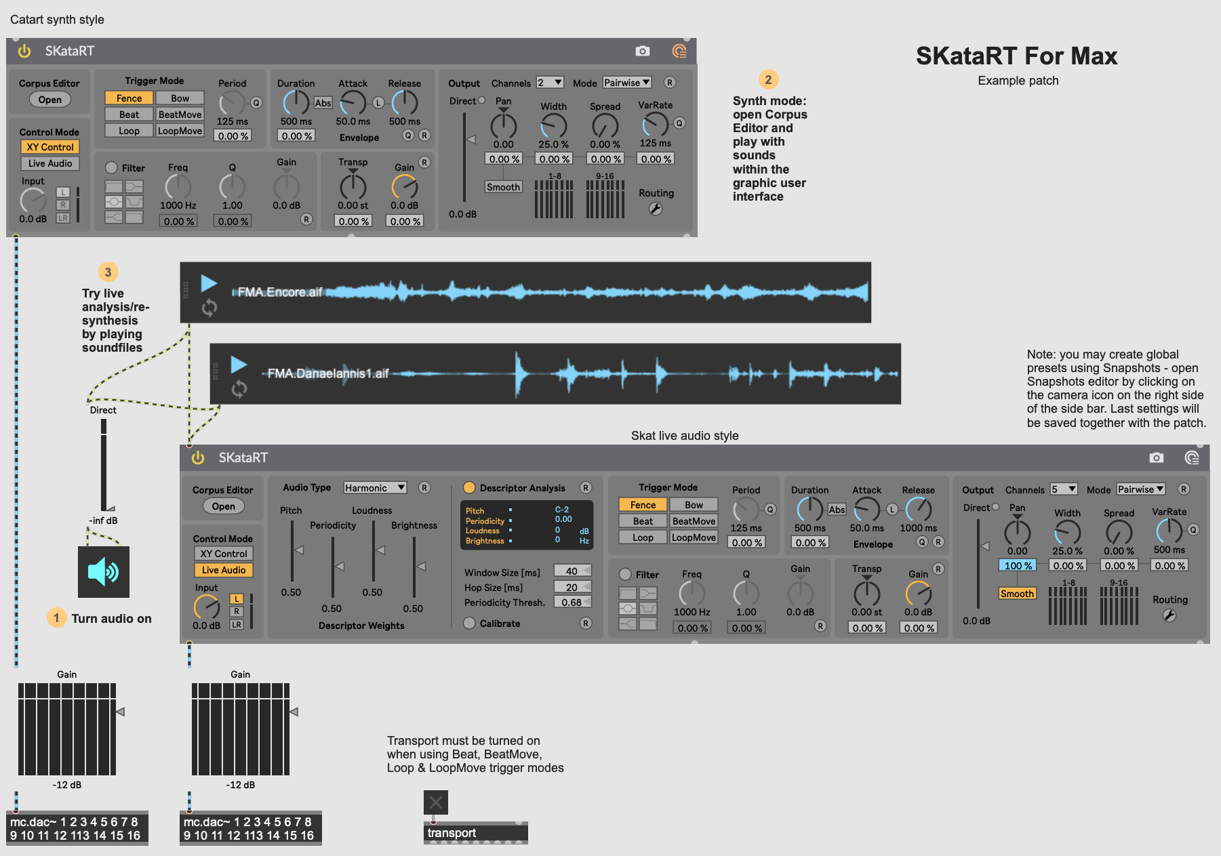Screen dimensions: 1221x856
Task: Toggle Descriptor Analysis on or off
Action: coord(469,487)
